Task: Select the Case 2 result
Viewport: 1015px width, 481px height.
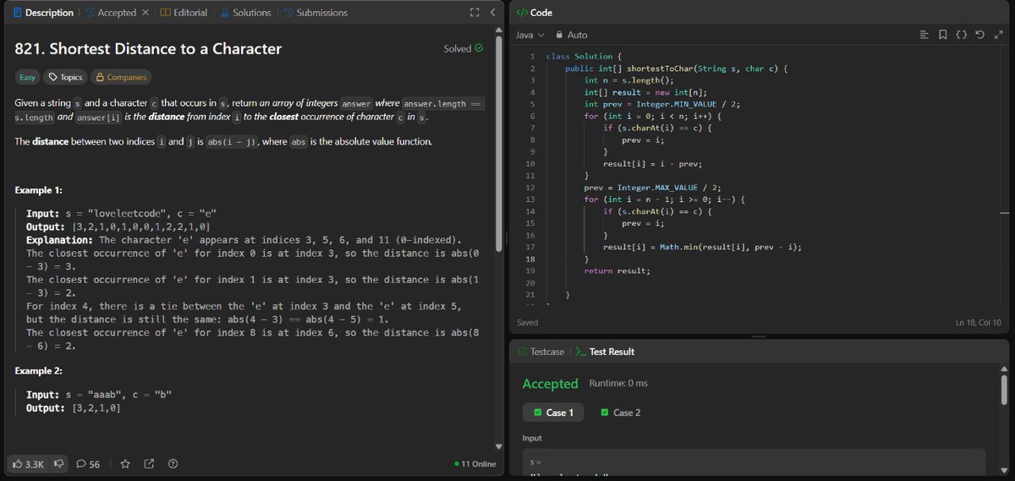Action: pyautogui.click(x=621, y=413)
